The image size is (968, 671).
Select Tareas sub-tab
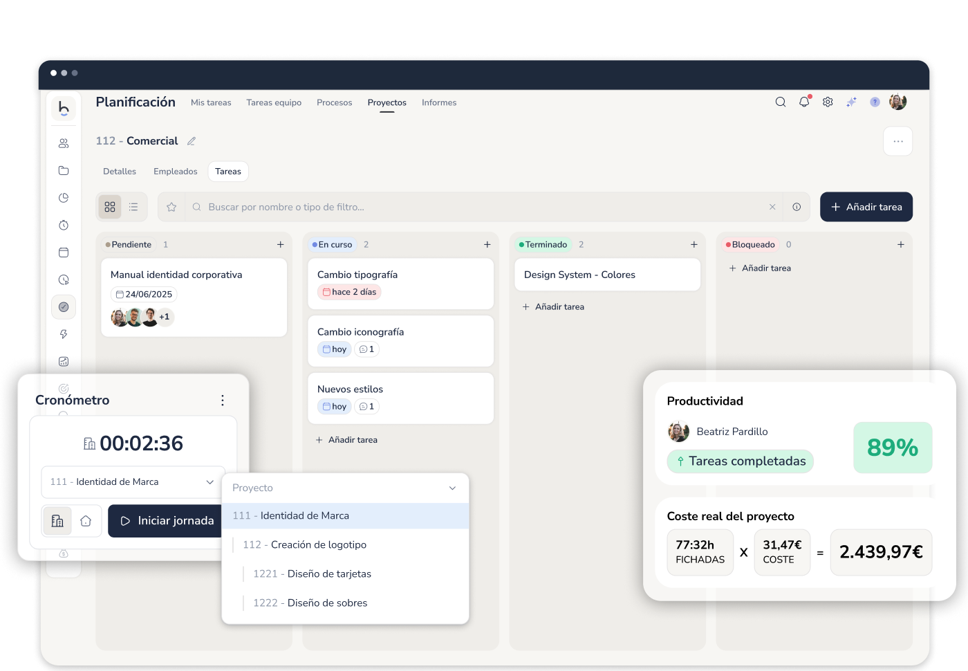(228, 172)
